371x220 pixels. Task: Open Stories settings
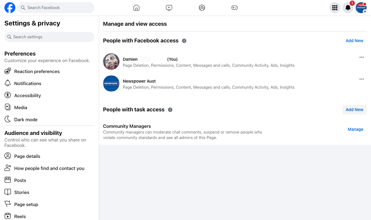49,192
